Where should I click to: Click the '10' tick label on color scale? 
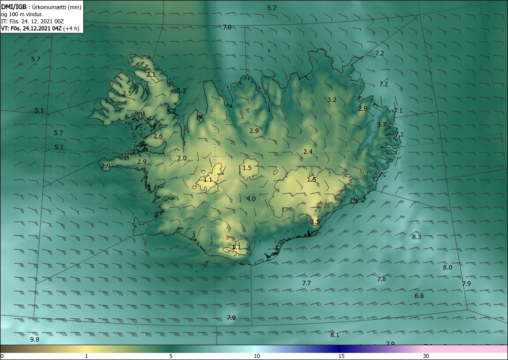tap(257, 356)
